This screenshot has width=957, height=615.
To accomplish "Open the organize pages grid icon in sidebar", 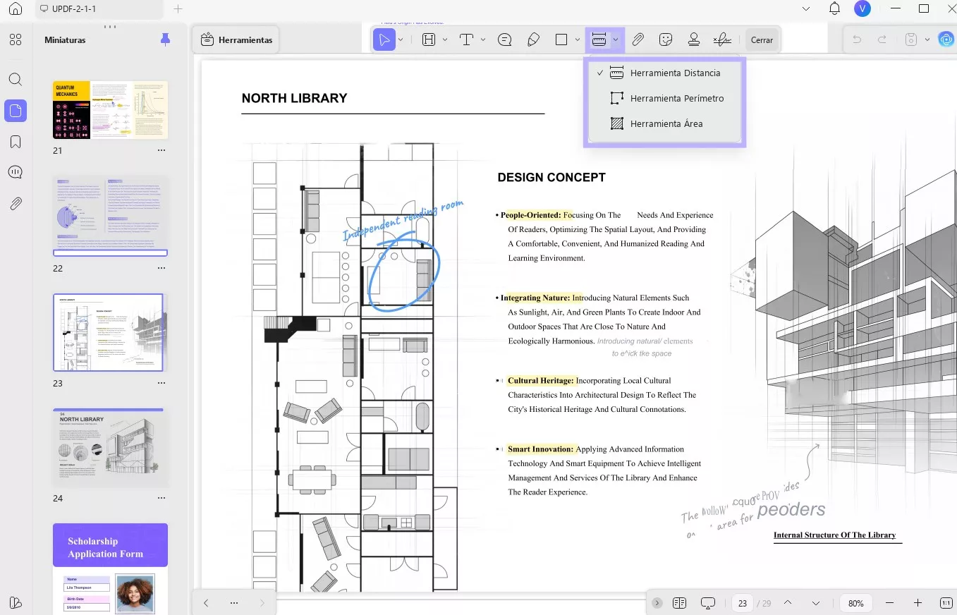I will point(16,40).
